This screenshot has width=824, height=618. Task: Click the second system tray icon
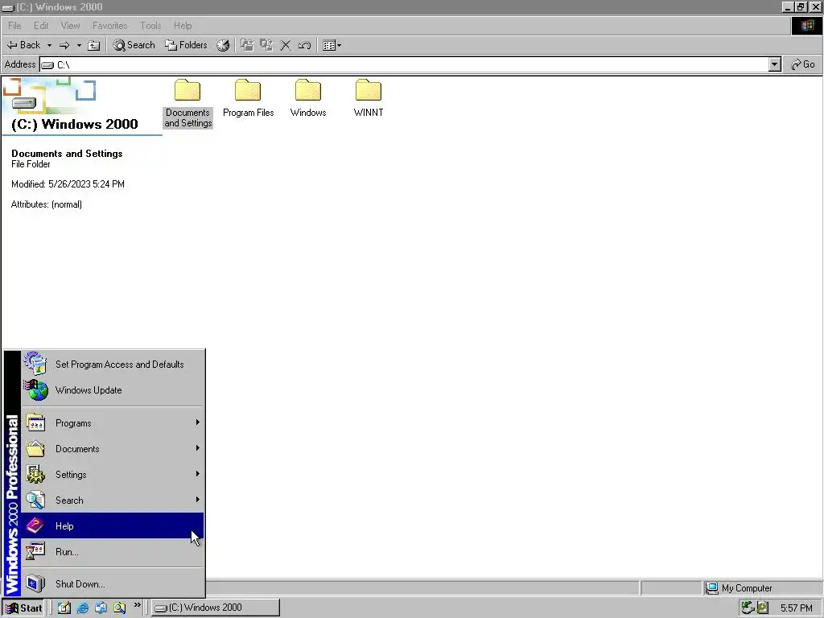pyautogui.click(x=763, y=608)
